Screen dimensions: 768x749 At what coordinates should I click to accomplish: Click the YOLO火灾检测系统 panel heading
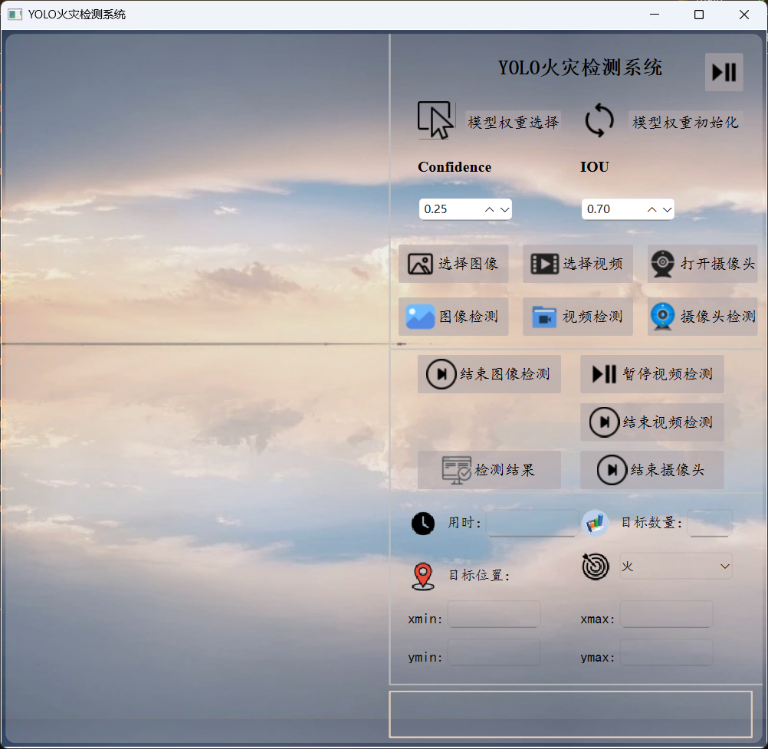580,67
